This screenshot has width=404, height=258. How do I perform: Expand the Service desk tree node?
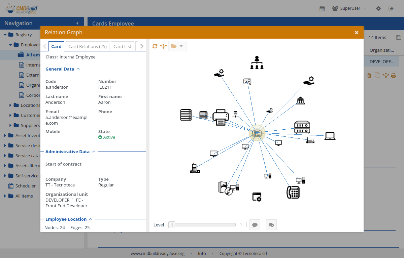(x=5, y=145)
